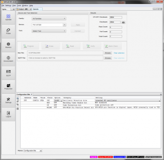The height and width of the screenshot is (160, 164).
Task: Open the Power settings section
Action: coord(8,31)
